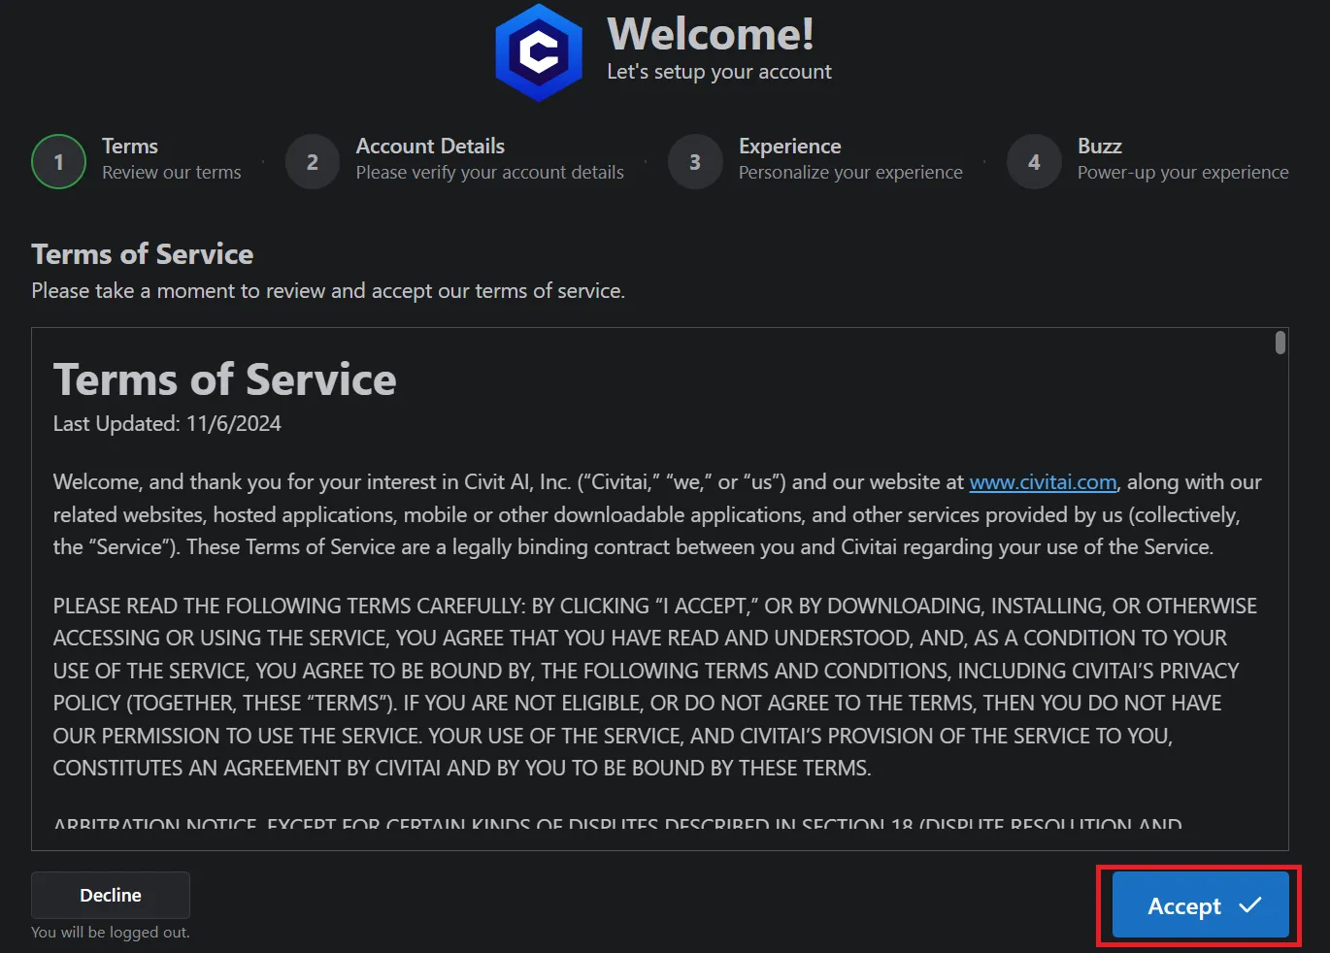Click the 'Experience' step label
1330x953 pixels.
[790, 147]
